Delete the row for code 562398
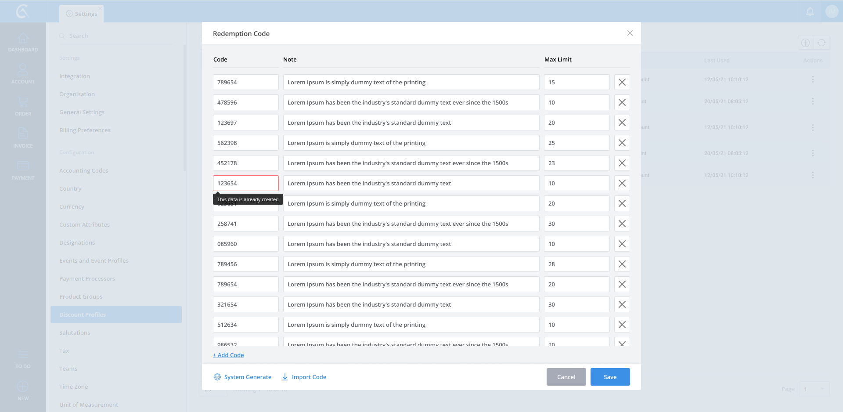The height and width of the screenshot is (412, 843). pos(622,143)
